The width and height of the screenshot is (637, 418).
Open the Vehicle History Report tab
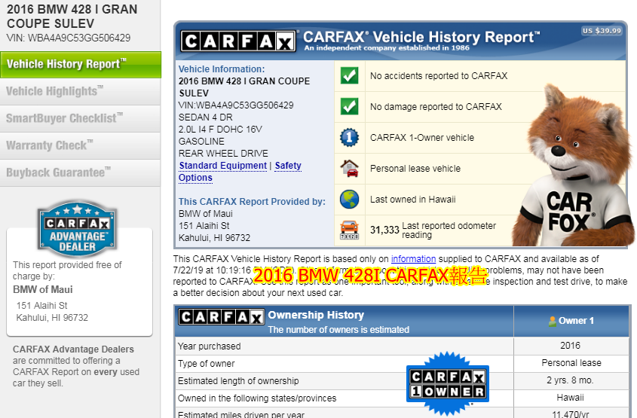tap(81, 65)
